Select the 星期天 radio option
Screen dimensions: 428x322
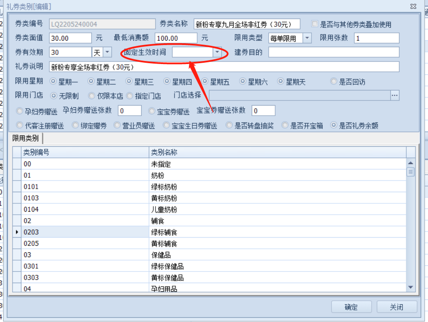tap(281, 81)
